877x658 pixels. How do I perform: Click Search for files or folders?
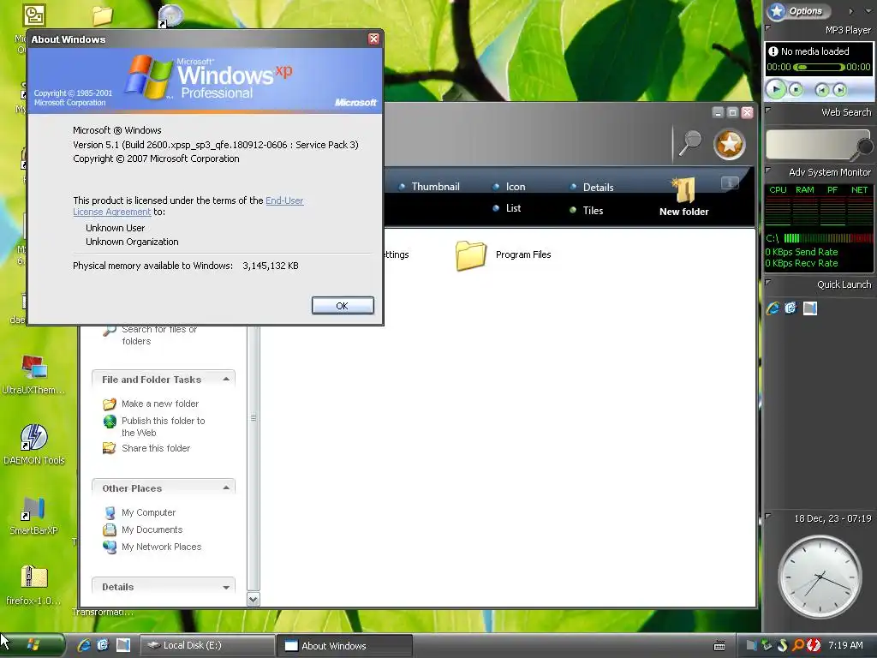click(x=150, y=335)
